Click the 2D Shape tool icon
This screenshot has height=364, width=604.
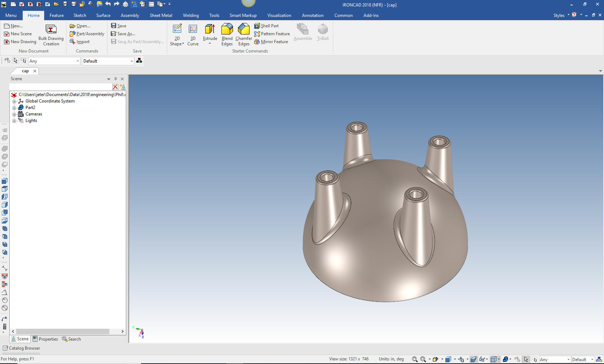click(x=177, y=29)
